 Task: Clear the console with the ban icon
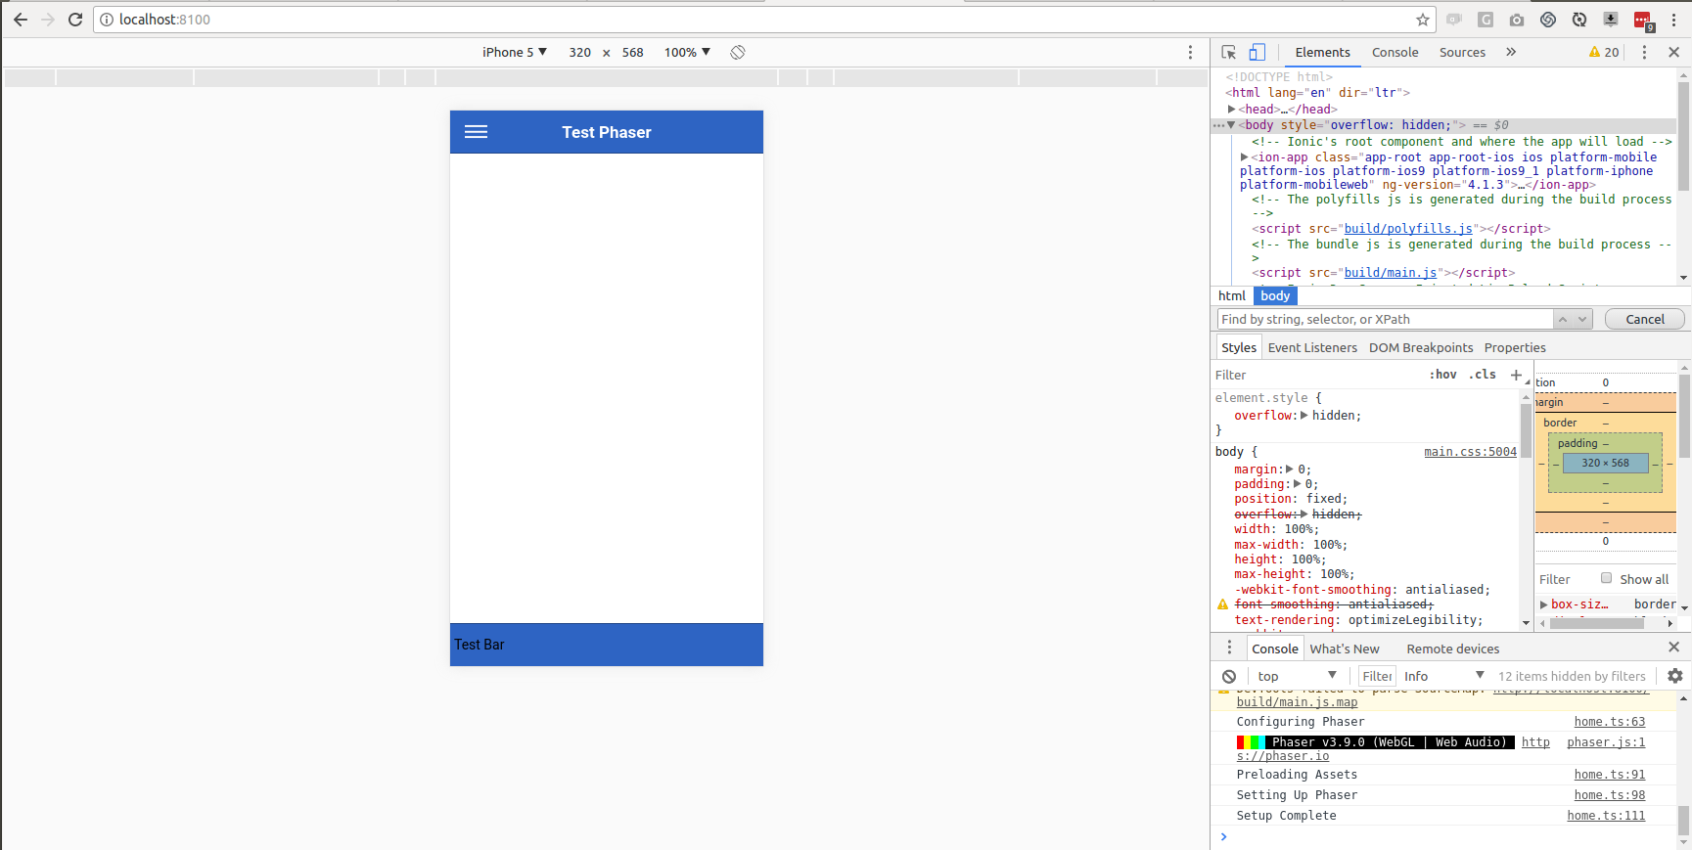(x=1229, y=676)
